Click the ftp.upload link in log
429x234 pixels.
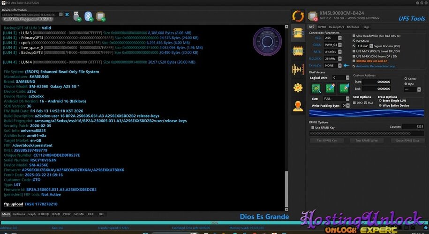click(x=14, y=204)
